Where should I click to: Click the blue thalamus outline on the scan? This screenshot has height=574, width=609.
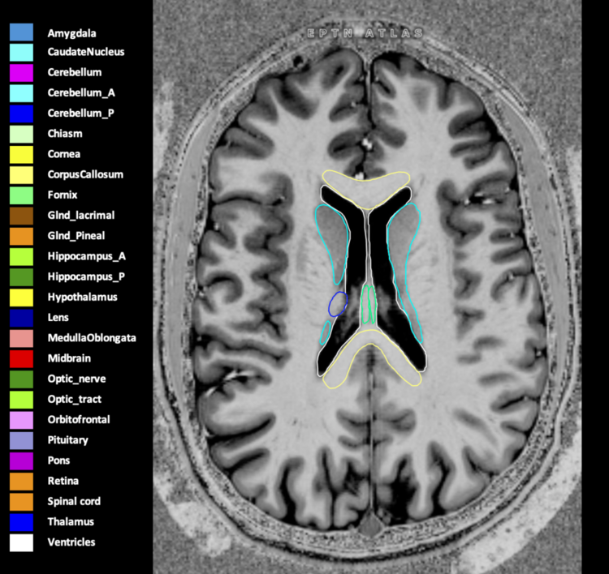coord(338,304)
